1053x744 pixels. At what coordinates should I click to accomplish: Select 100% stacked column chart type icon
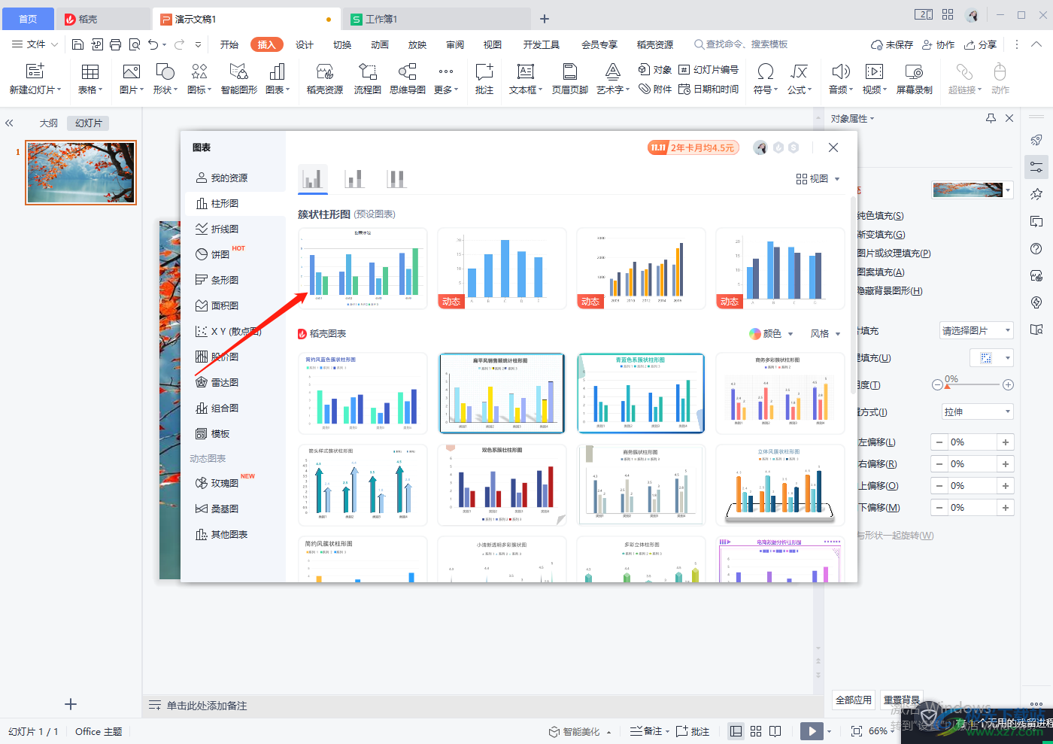click(396, 178)
